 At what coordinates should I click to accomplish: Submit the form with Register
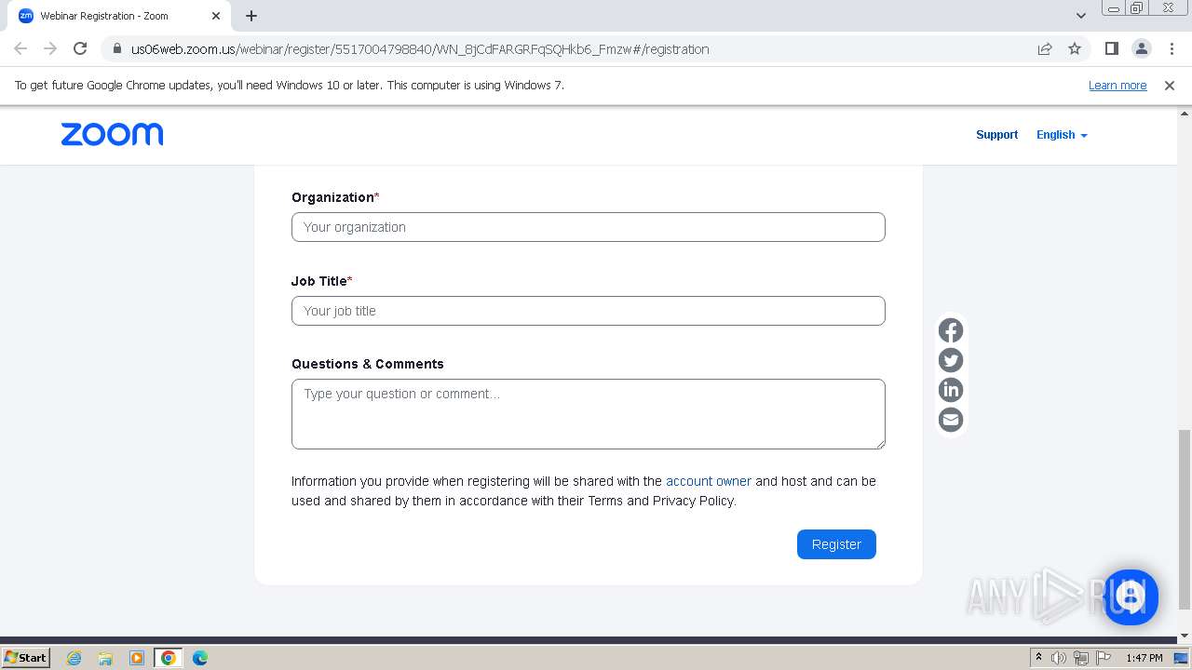pyautogui.click(x=836, y=544)
